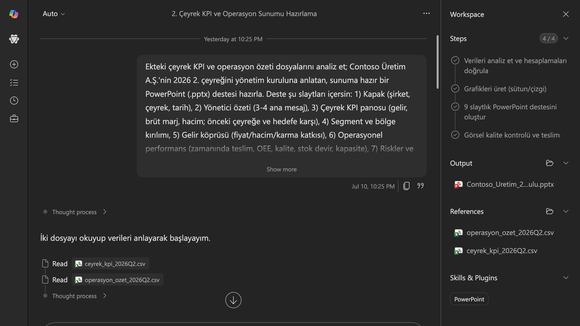Screen dimensions: 580x326
Task: Expand the first Thought process
Action: 79,212
